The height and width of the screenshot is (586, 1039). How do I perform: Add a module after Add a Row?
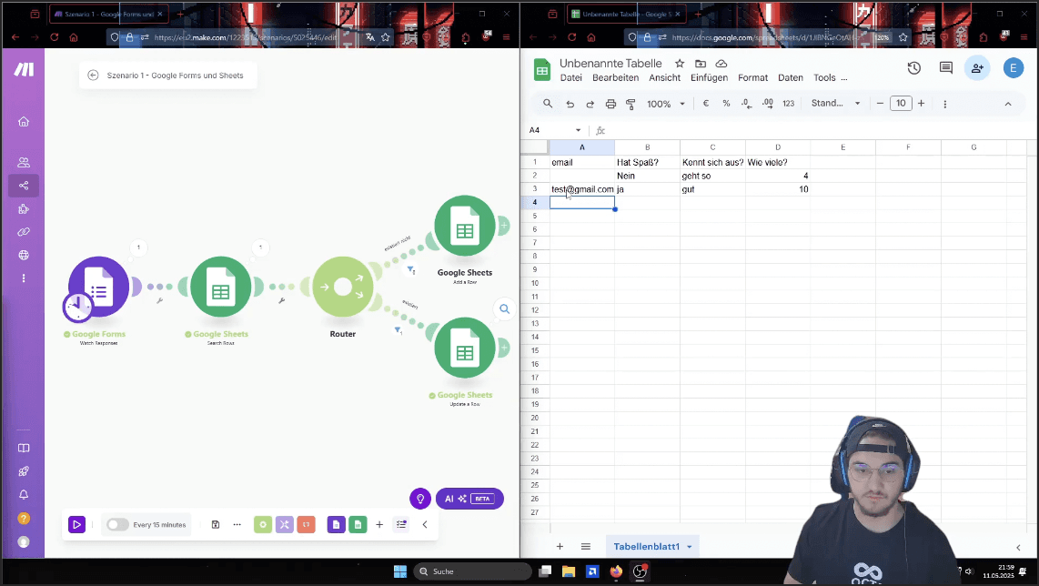[504, 226]
